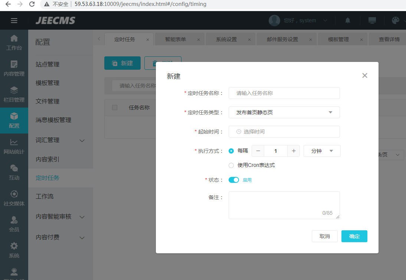Open notifications bell icon
The height and width of the screenshot is (280, 406).
point(348,20)
